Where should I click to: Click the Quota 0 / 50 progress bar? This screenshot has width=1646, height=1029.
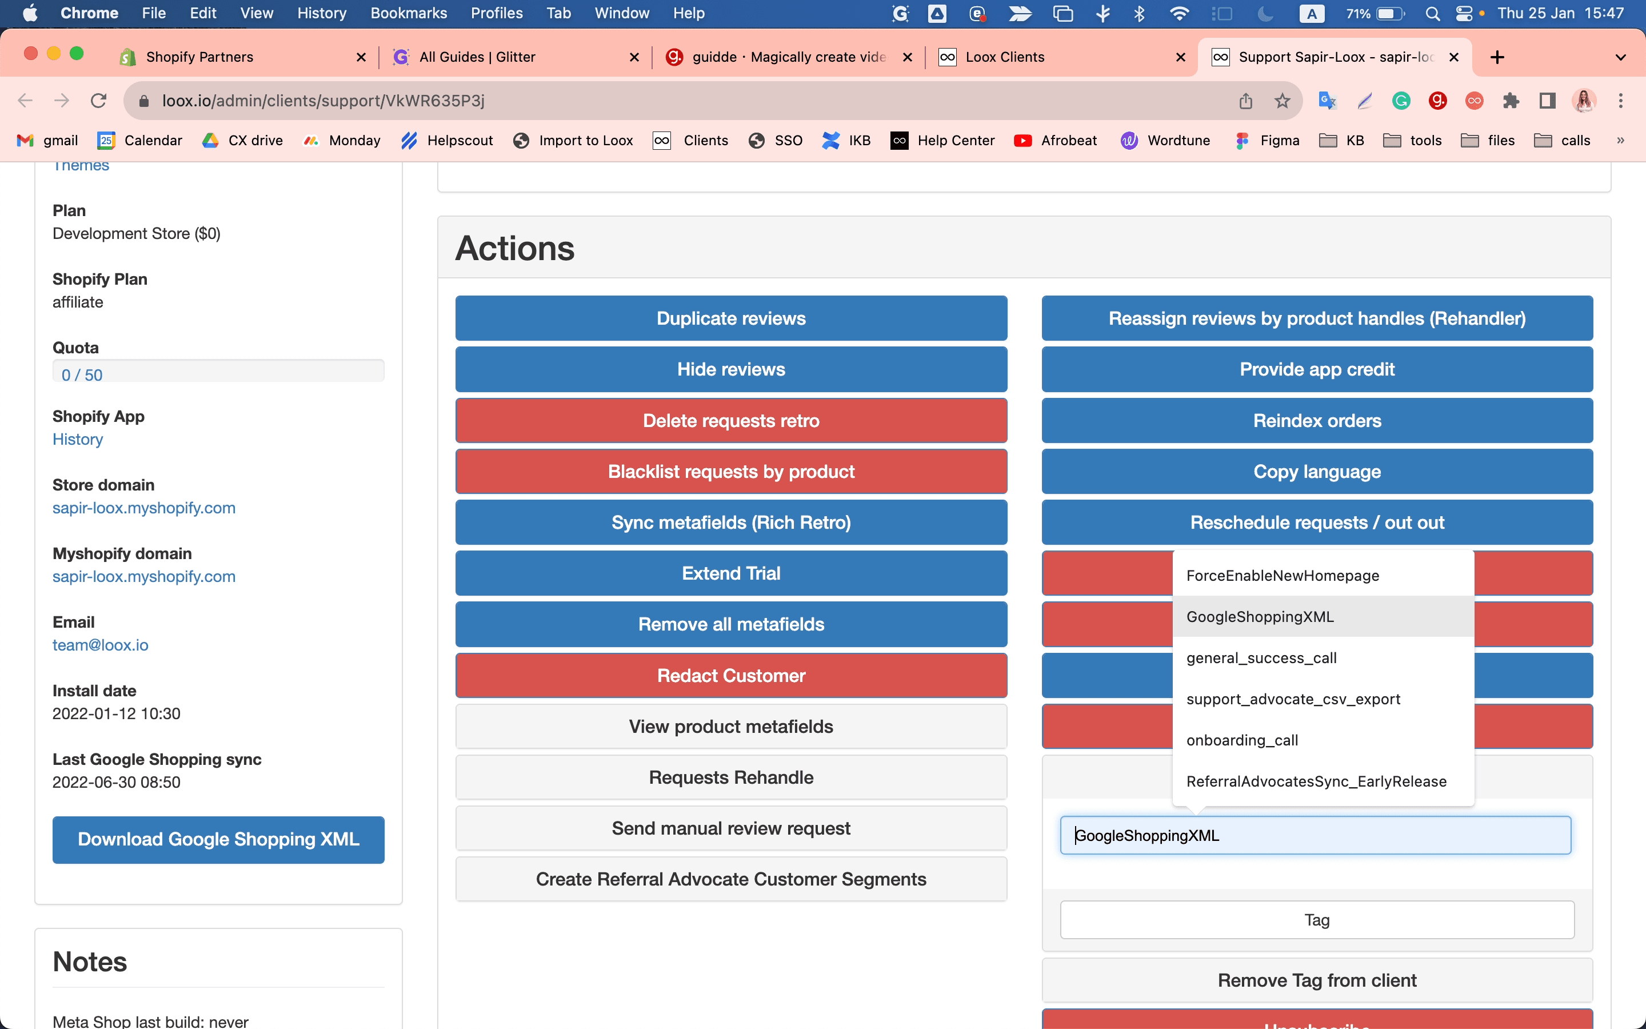218,371
